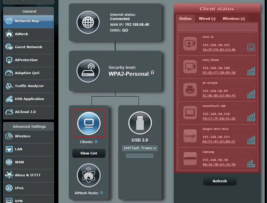
Task: Expand the JetFlash Transcend USB dropdown
Action: 140,148
